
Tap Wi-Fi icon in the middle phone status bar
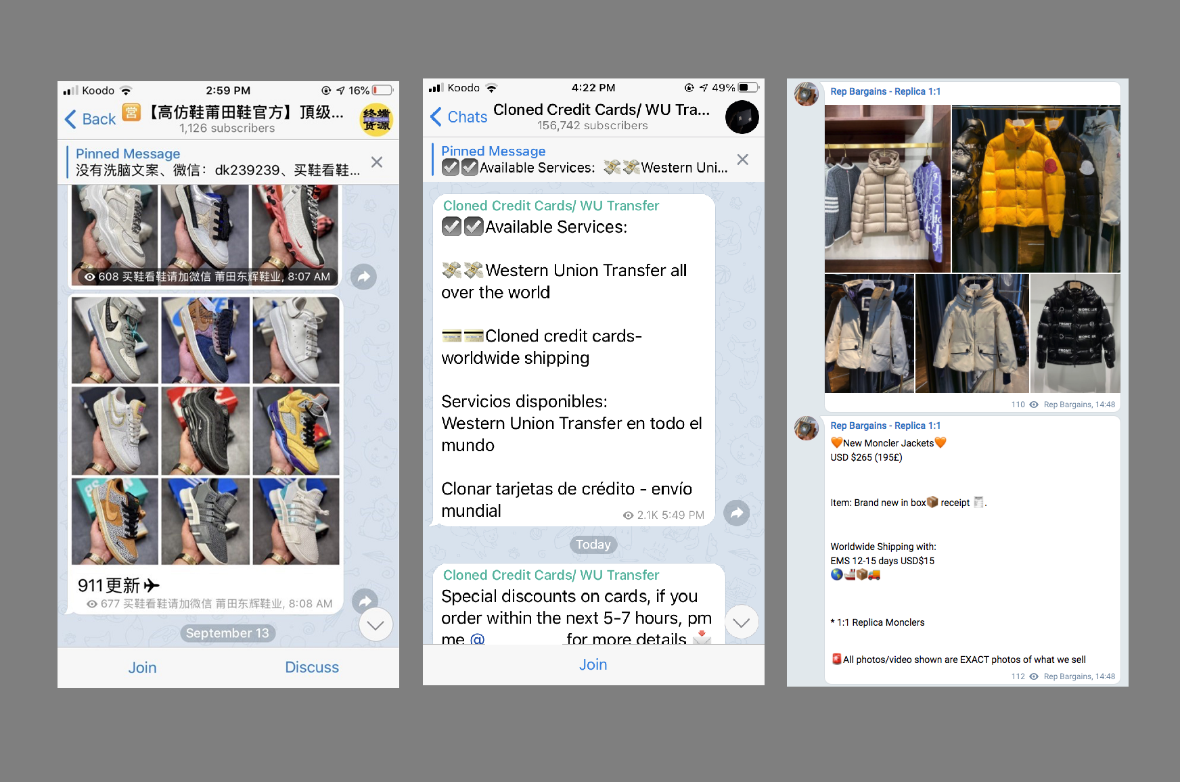coord(491,88)
